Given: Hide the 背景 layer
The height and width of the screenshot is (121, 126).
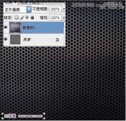Looking at the screenshot, I should (x=6, y=39).
